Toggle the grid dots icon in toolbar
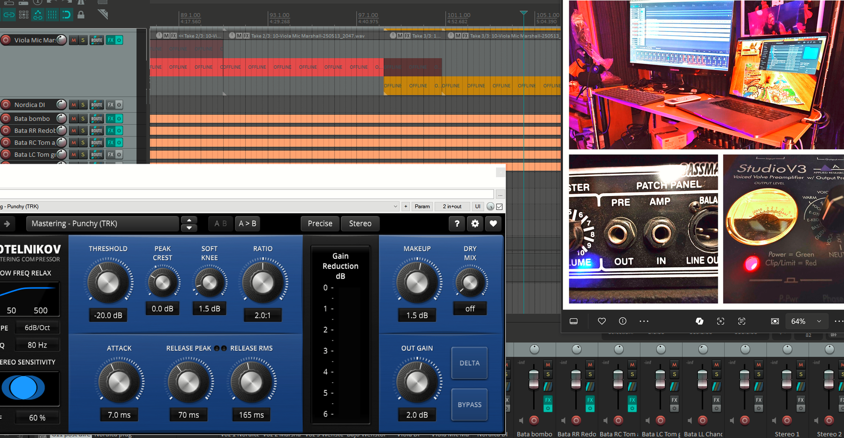 pyautogui.click(x=23, y=15)
